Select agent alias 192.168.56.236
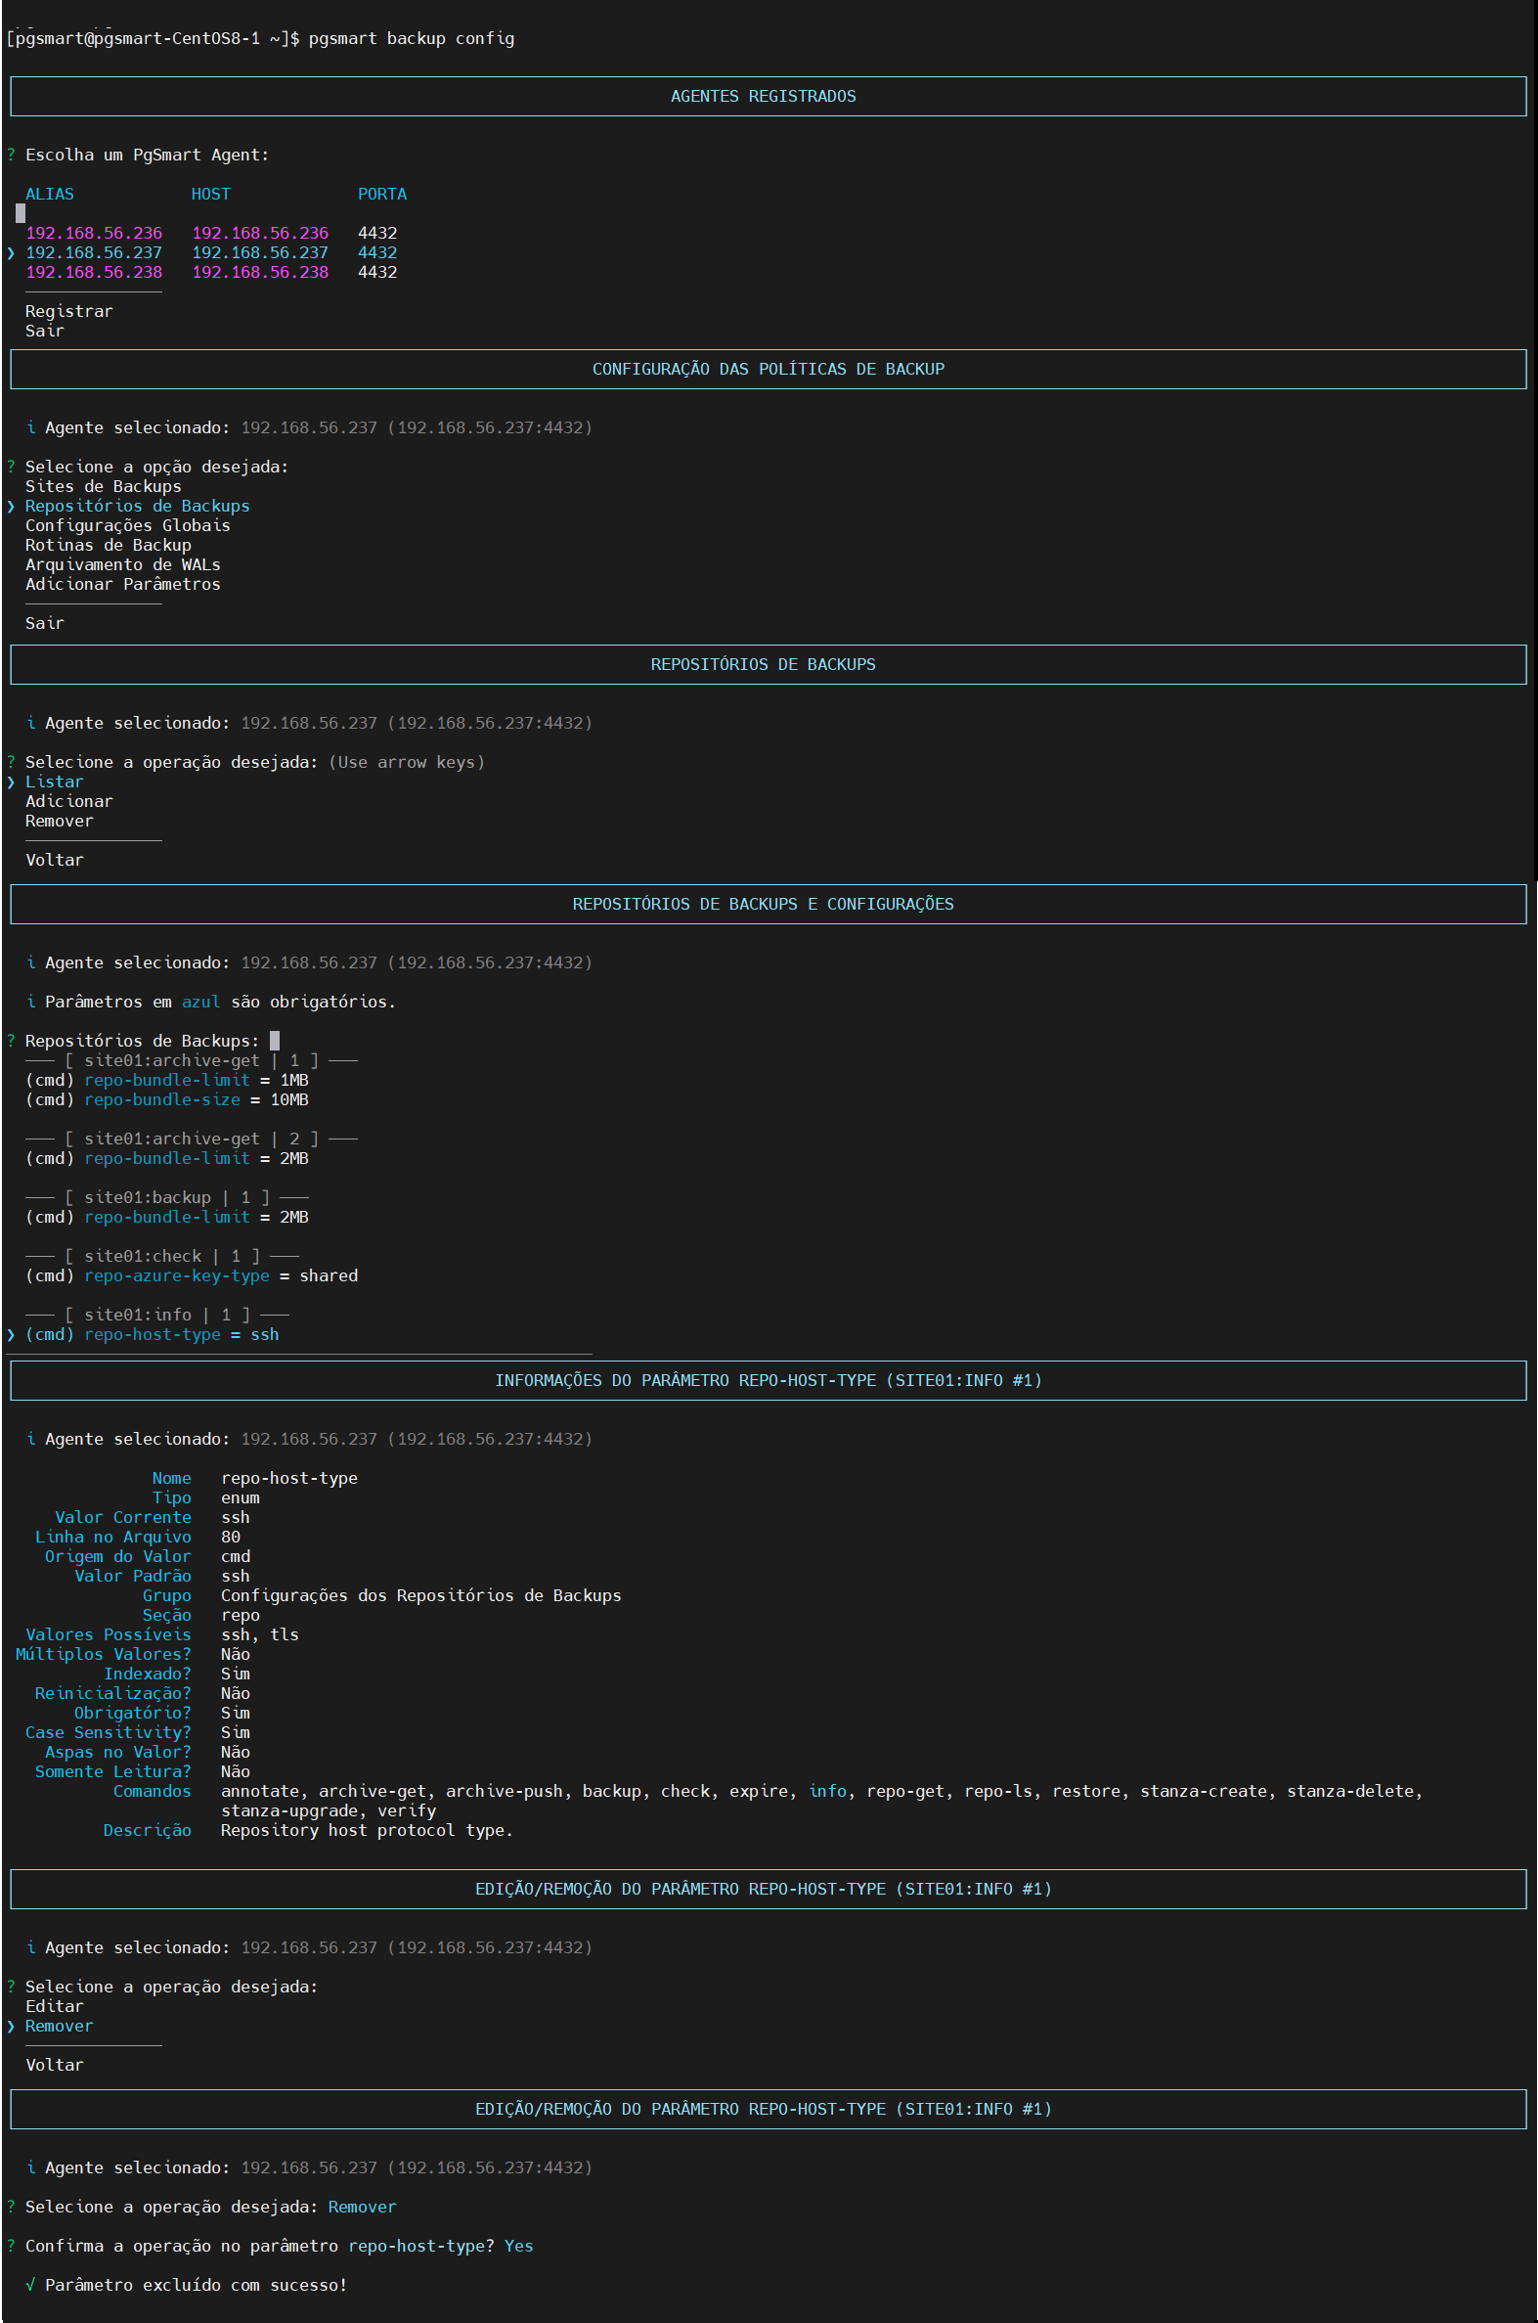This screenshot has width=1538, height=2323. tap(94, 233)
